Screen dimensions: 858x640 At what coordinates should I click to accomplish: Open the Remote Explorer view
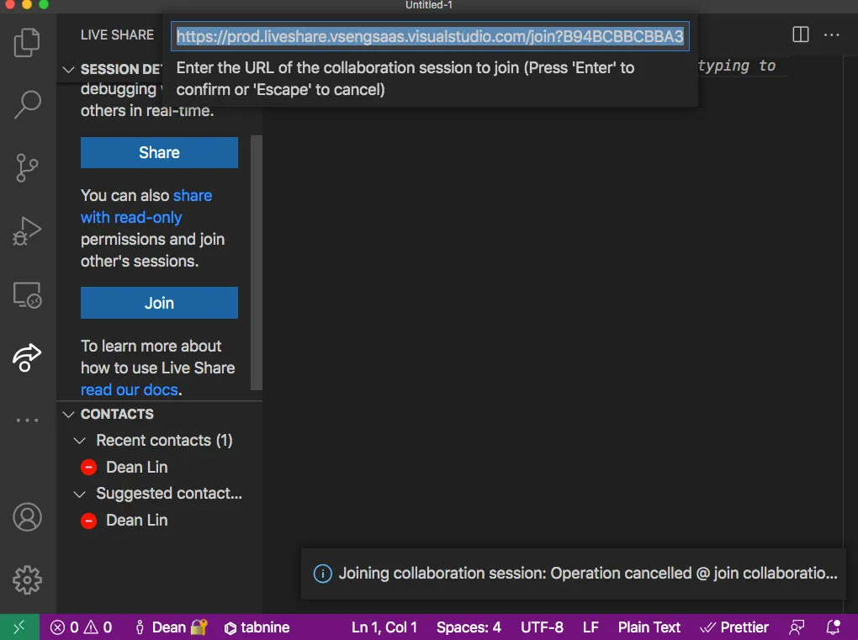click(x=27, y=295)
